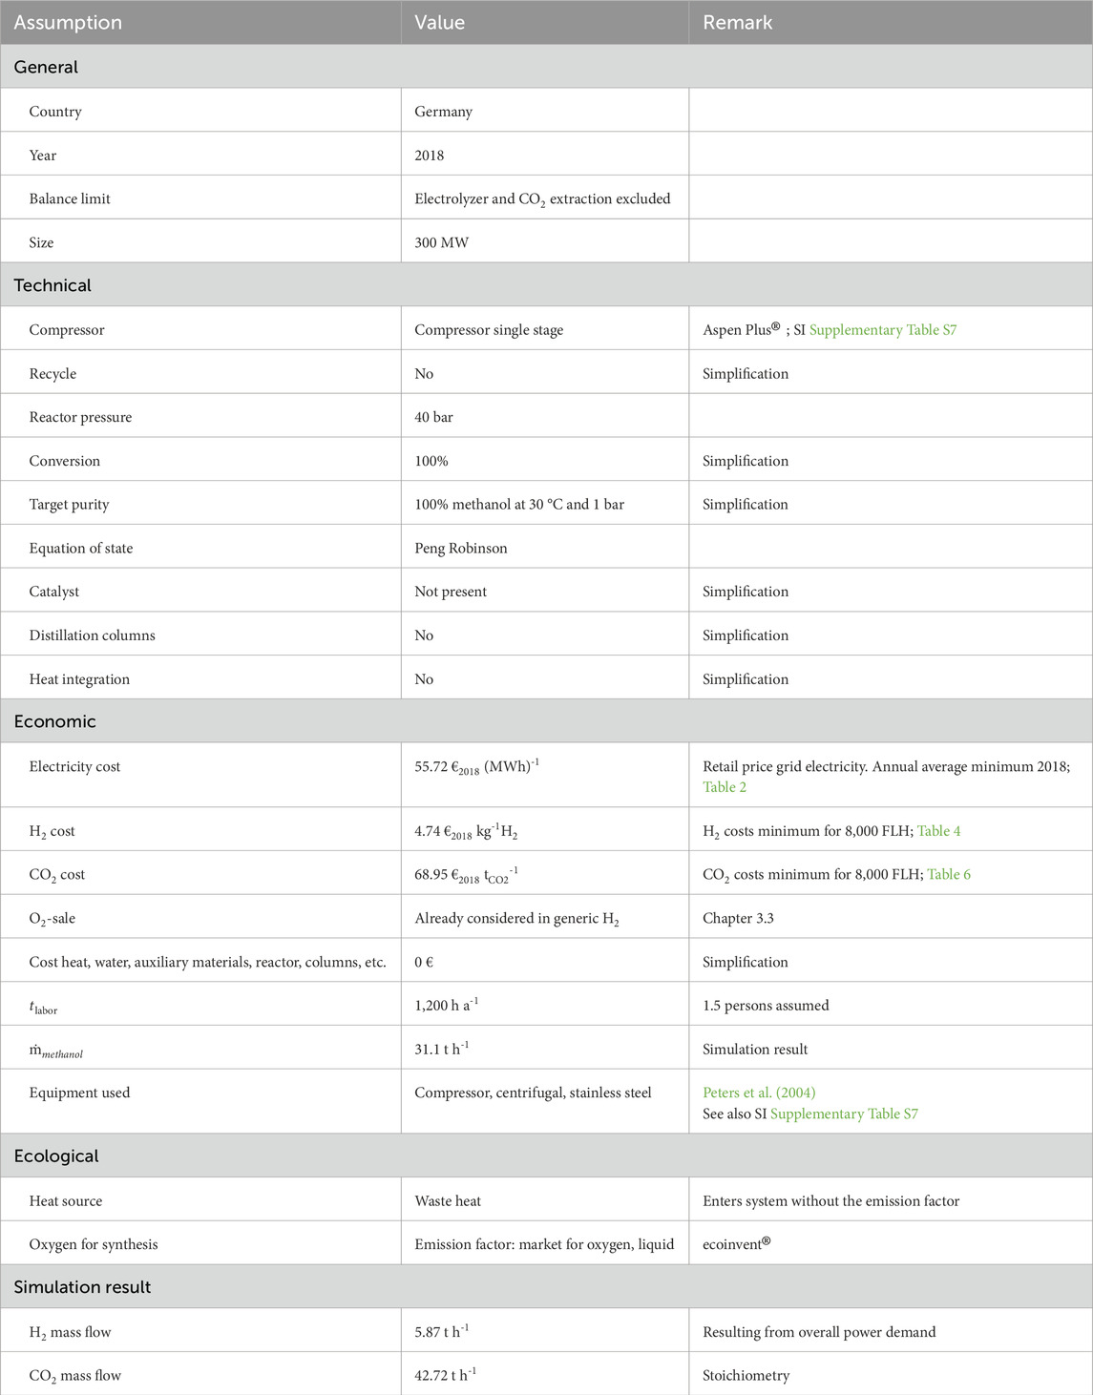Click the Value column header
The height and width of the screenshot is (1395, 1093).
click(x=440, y=22)
